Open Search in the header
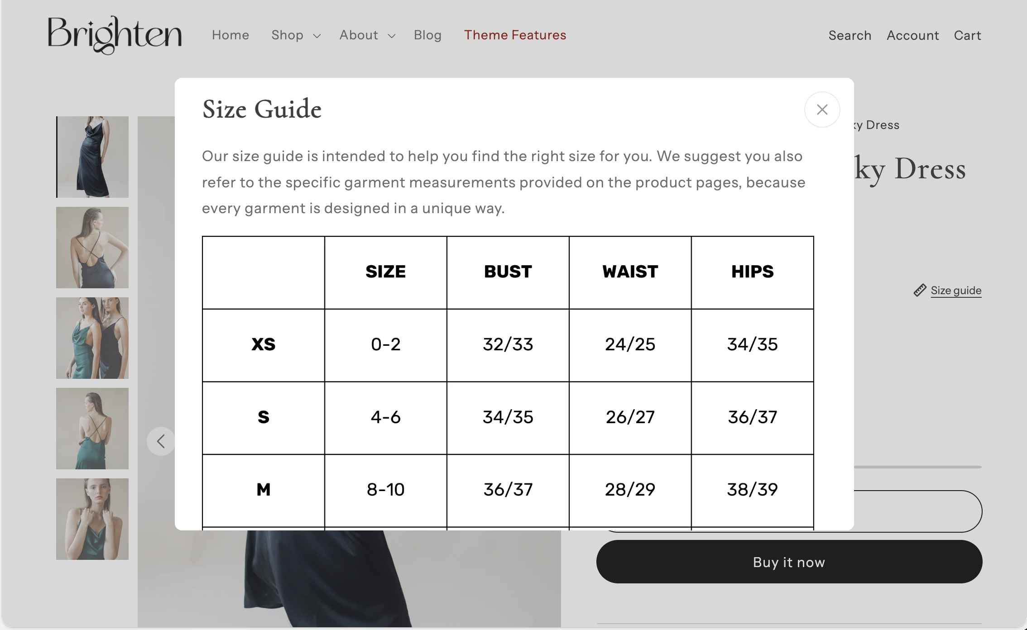1027x630 pixels. (x=849, y=35)
